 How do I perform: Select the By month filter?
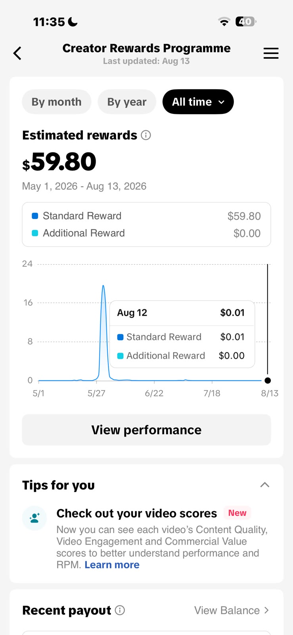pos(57,102)
